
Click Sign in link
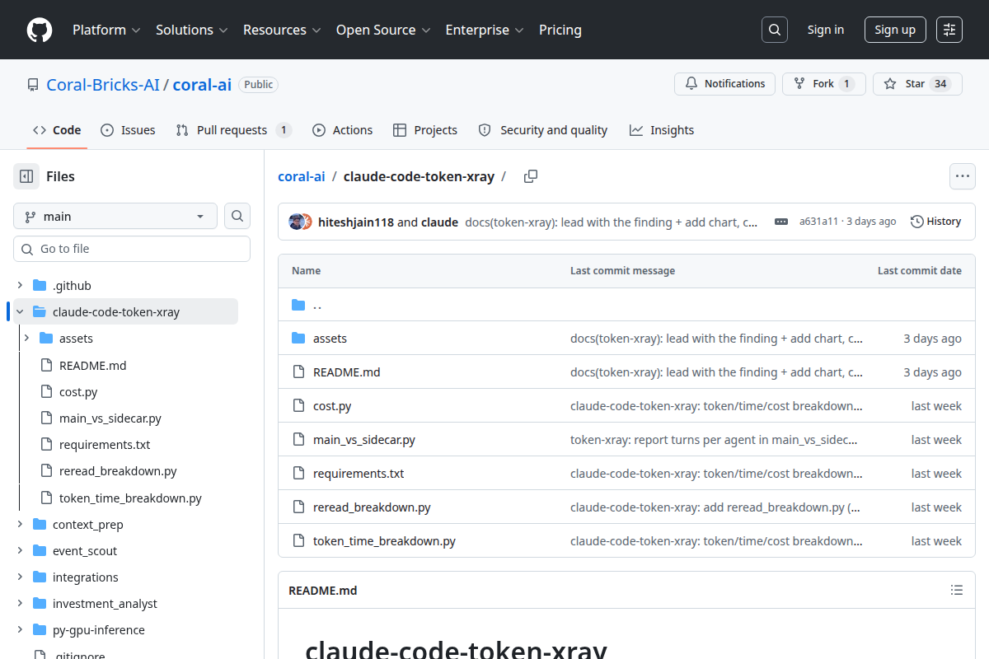click(x=825, y=30)
